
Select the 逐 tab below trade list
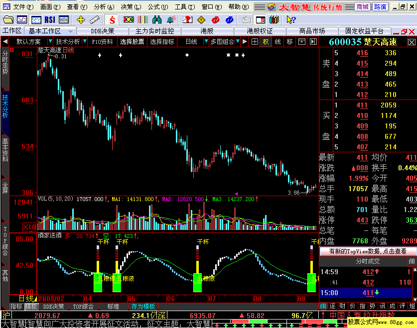pos(333,306)
